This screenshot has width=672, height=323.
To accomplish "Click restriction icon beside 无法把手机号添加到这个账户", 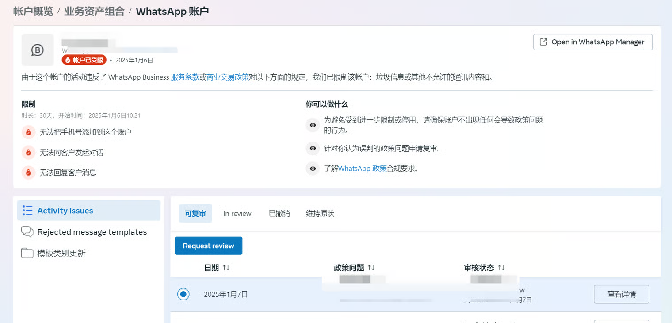I will tap(28, 132).
